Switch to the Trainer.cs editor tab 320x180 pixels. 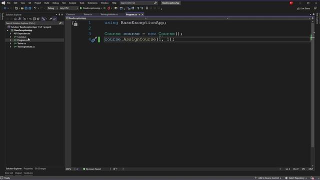tap(88, 14)
